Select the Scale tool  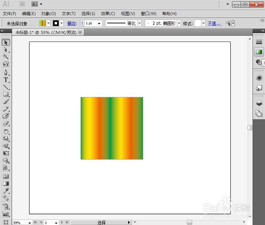[x=6, y=139]
